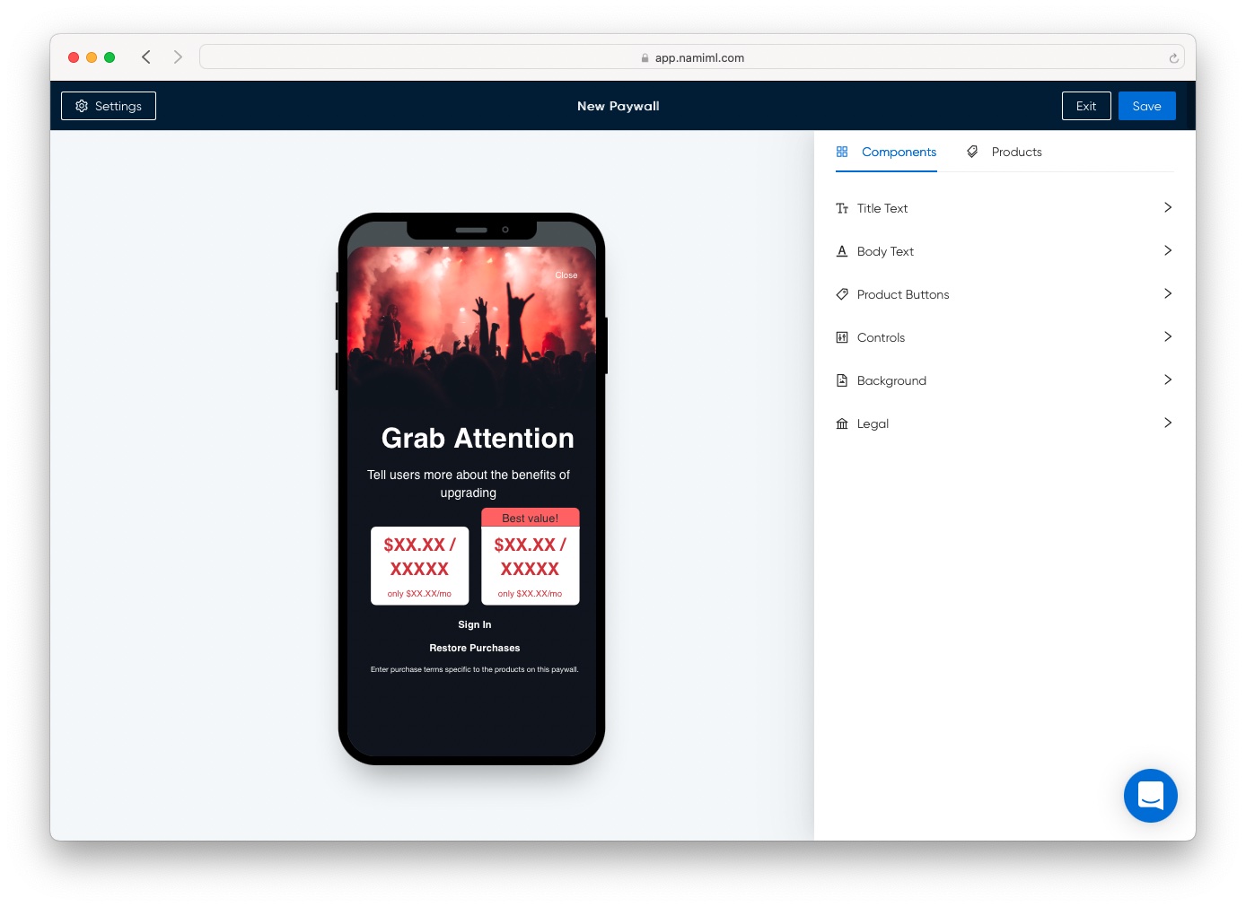This screenshot has width=1246, height=907.
Task: Reload the page with the refresh icon
Action: click(x=1173, y=58)
